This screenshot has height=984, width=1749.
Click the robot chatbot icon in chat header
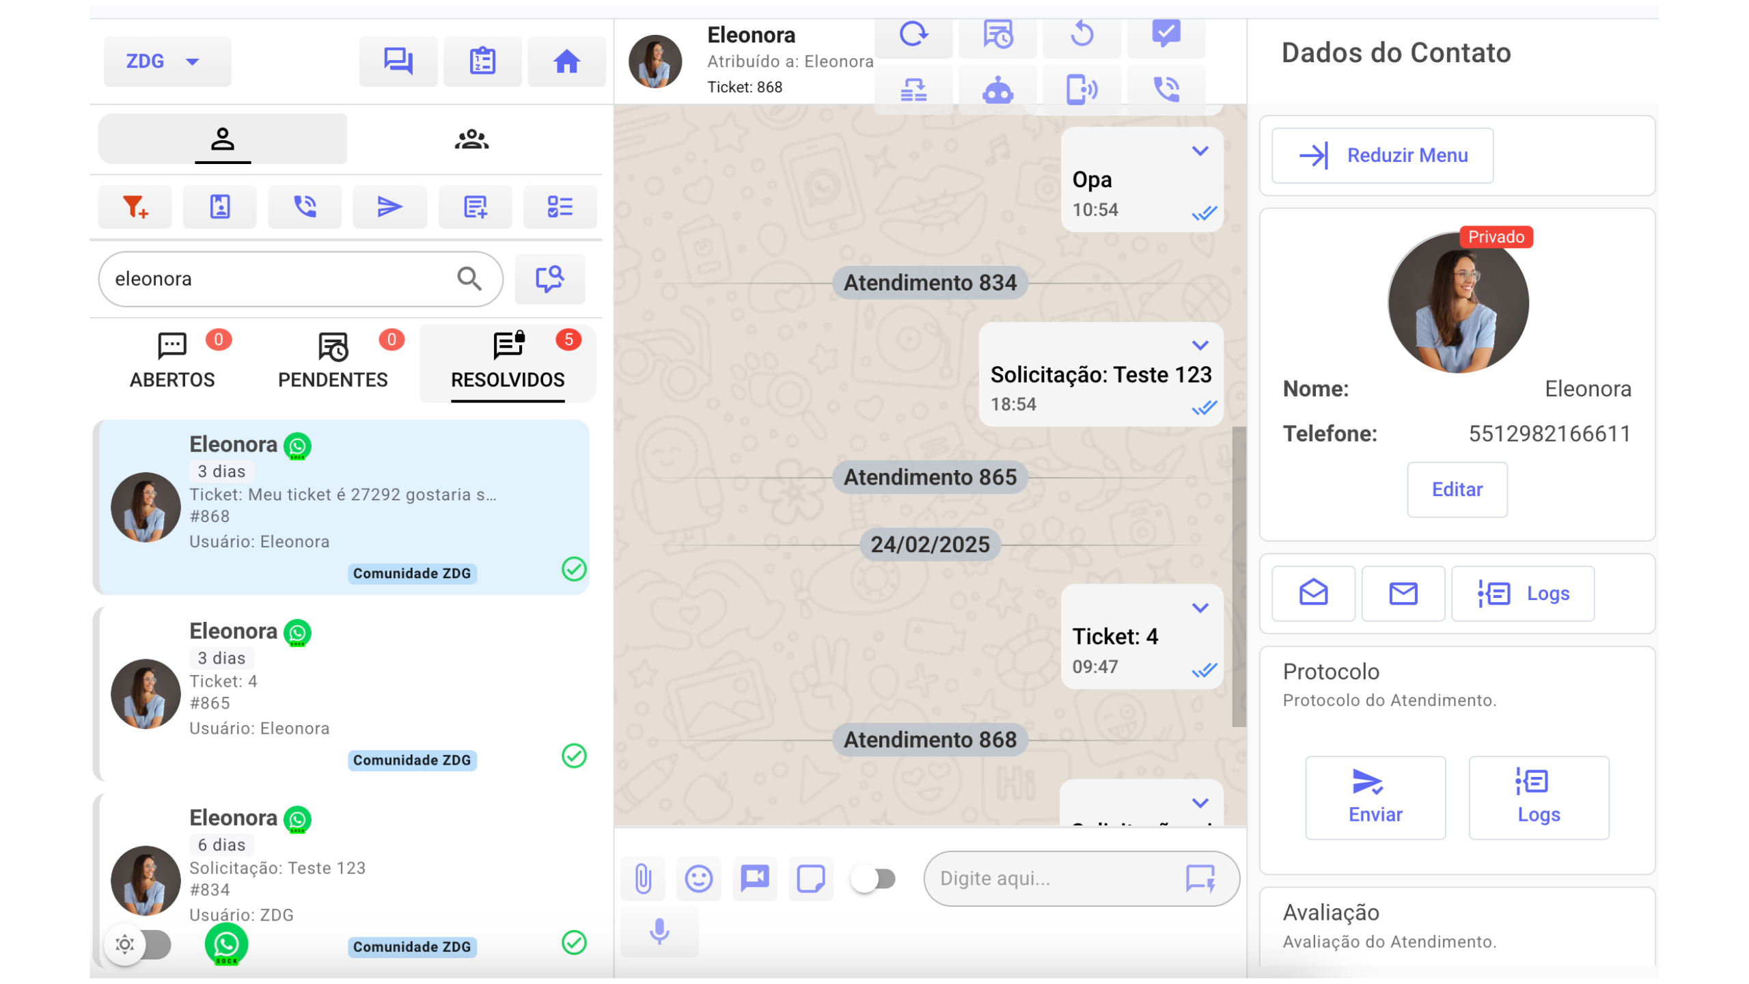[997, 90]
